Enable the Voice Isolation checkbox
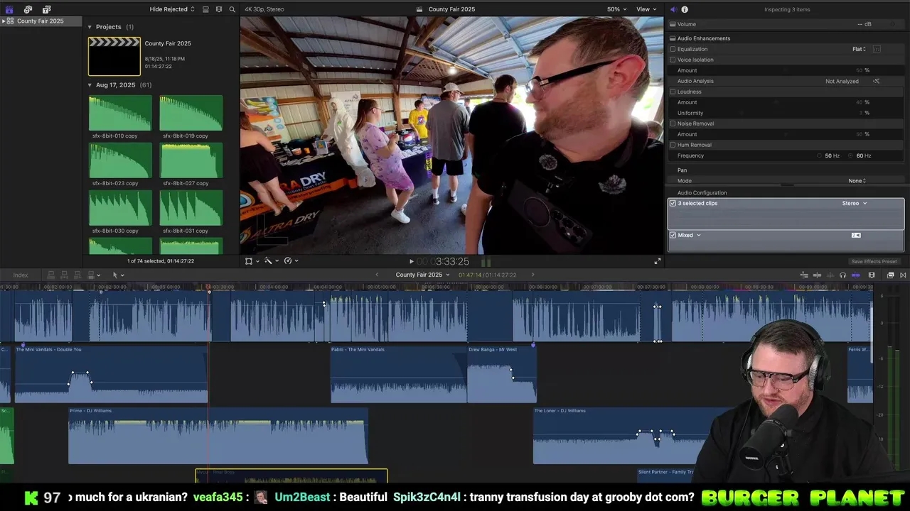The image size is (910, 511). [673, 60]
